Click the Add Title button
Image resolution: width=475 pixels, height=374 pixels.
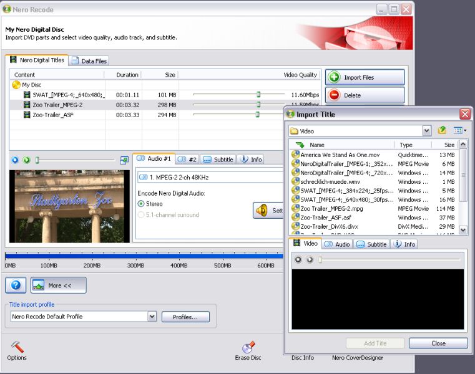(x=375, y=343)
